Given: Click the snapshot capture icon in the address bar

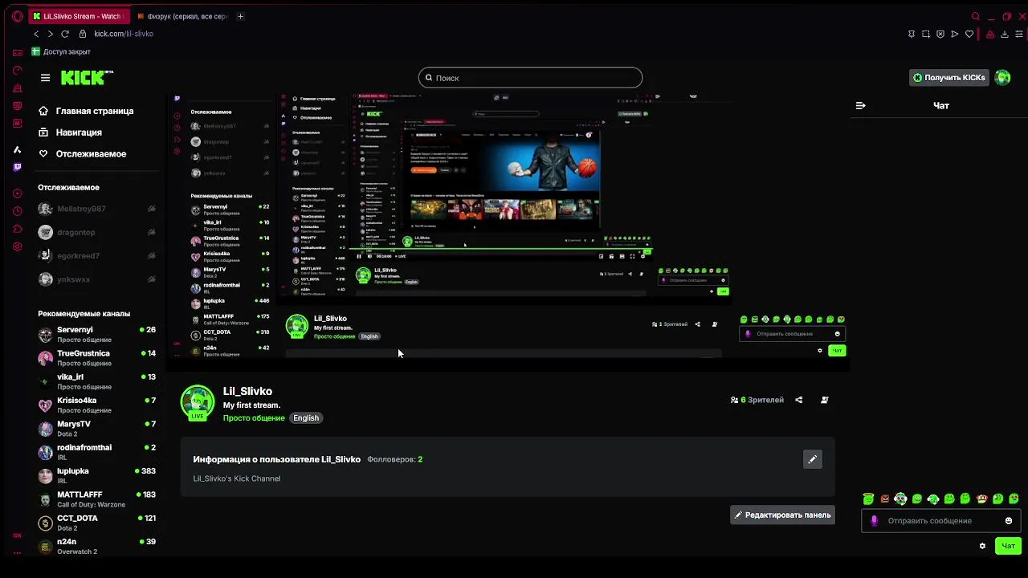Looking at the screenshot, I should [926, 34].
